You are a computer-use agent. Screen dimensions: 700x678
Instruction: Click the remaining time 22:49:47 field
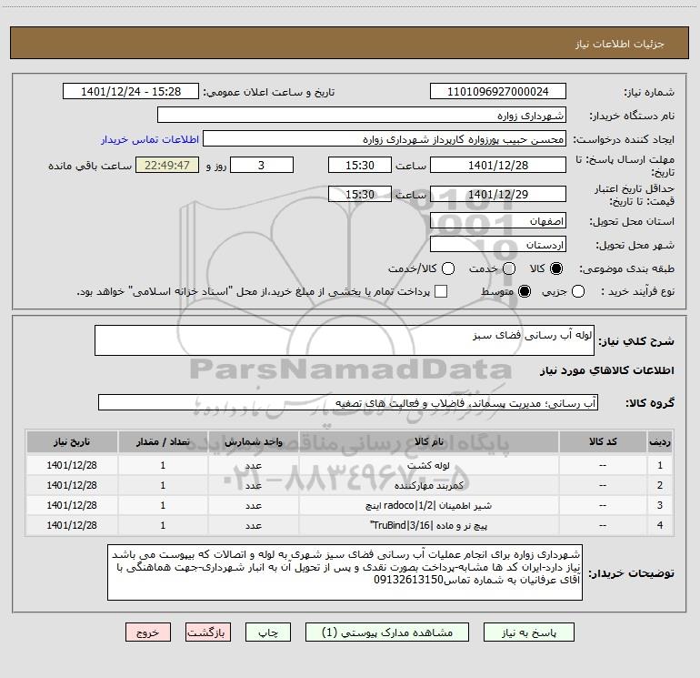(x=167, y=165)
